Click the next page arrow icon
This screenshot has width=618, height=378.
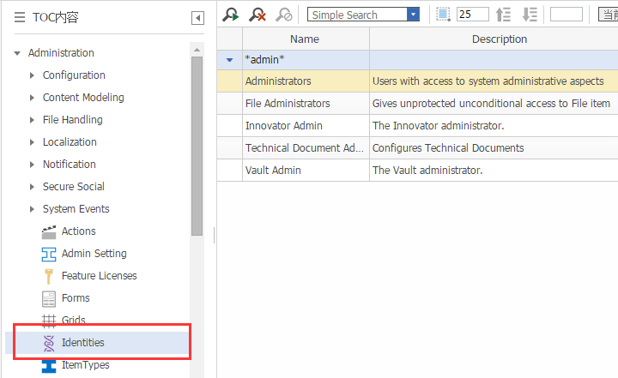point(530,15)
